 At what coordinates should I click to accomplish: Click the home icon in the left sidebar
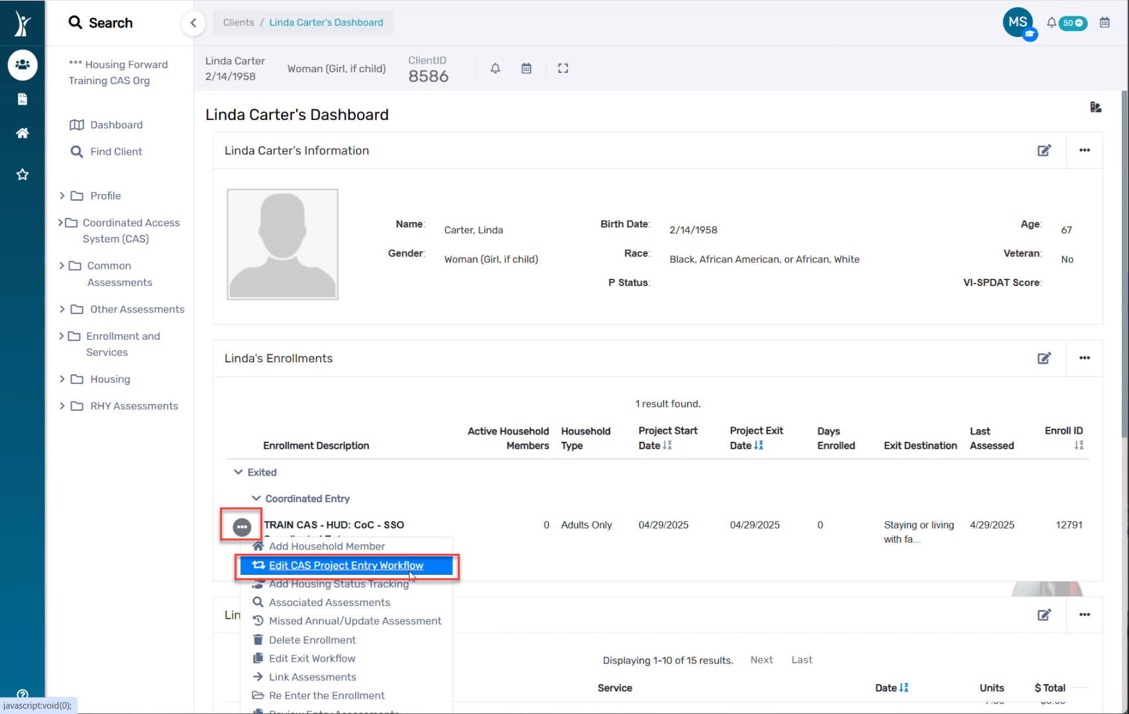pyautogui.click(x=23, y=132)
